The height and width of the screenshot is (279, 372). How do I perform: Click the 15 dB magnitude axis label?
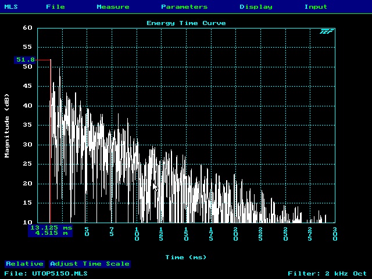(x=27, y=203)
